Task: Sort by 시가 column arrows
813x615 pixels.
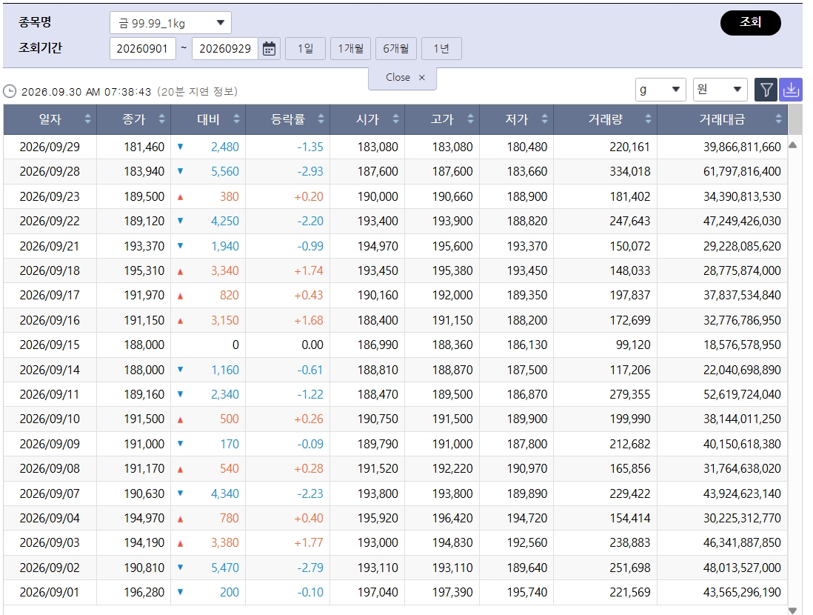Action: [395, 119]
